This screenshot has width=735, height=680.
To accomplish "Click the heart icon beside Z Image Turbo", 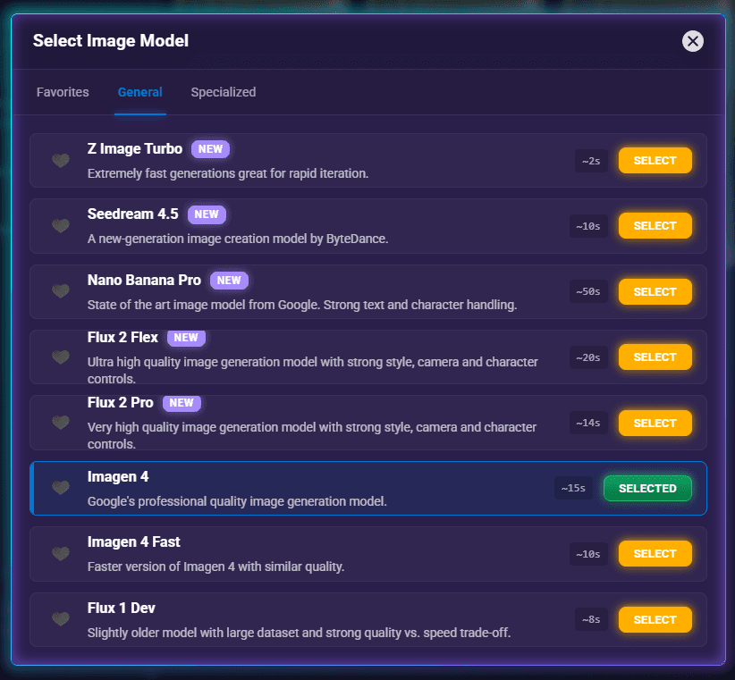I will (x=60, y=160).
